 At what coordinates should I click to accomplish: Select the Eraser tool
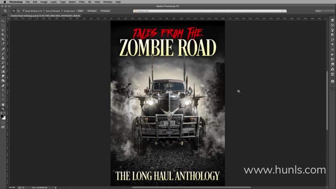tap(3, 67)
